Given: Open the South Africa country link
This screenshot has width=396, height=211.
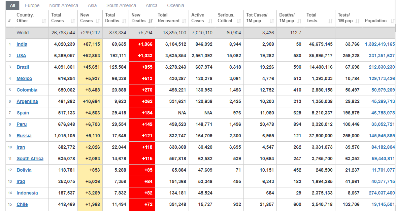Looking at the screenshot, I should coord(30,159).
